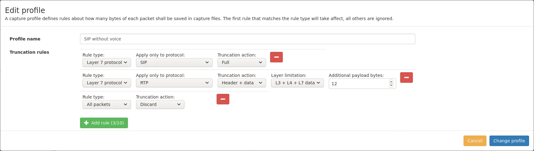Open the All packets rule type dropdown
Viewport: 534px width, 151px height.
[x=107, y=104]
